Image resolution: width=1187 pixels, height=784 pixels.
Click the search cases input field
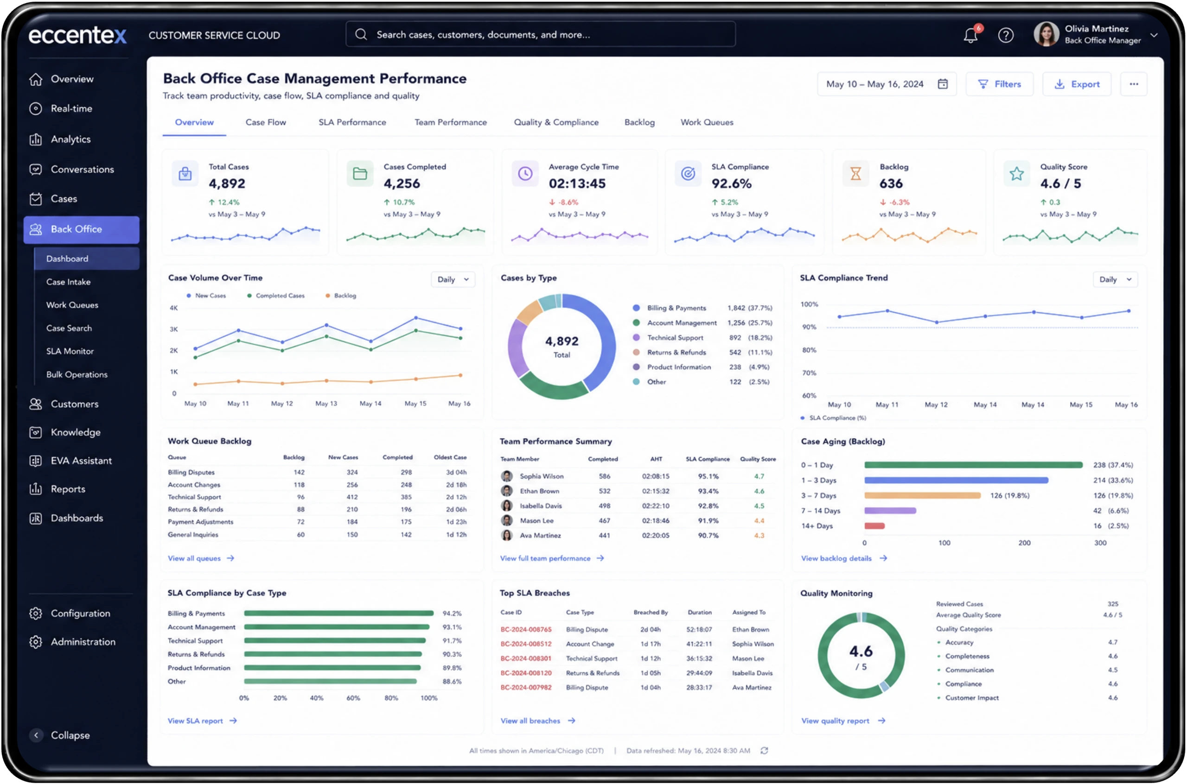click(540, 34)
